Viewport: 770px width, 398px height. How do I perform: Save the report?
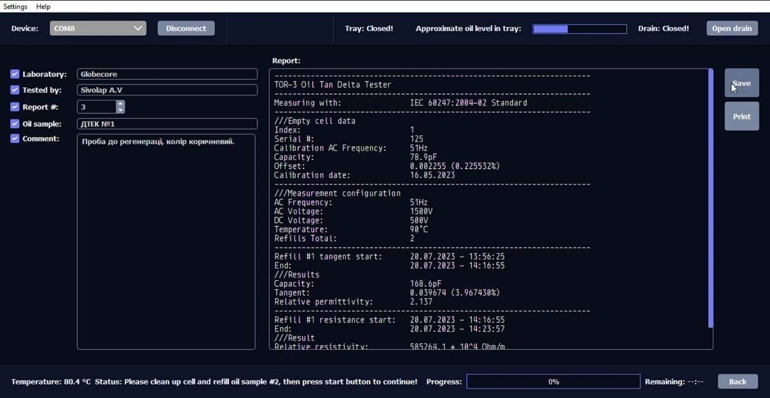(742, 83)
